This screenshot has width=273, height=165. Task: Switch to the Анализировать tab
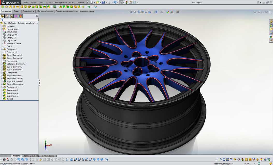coord(87,11)
